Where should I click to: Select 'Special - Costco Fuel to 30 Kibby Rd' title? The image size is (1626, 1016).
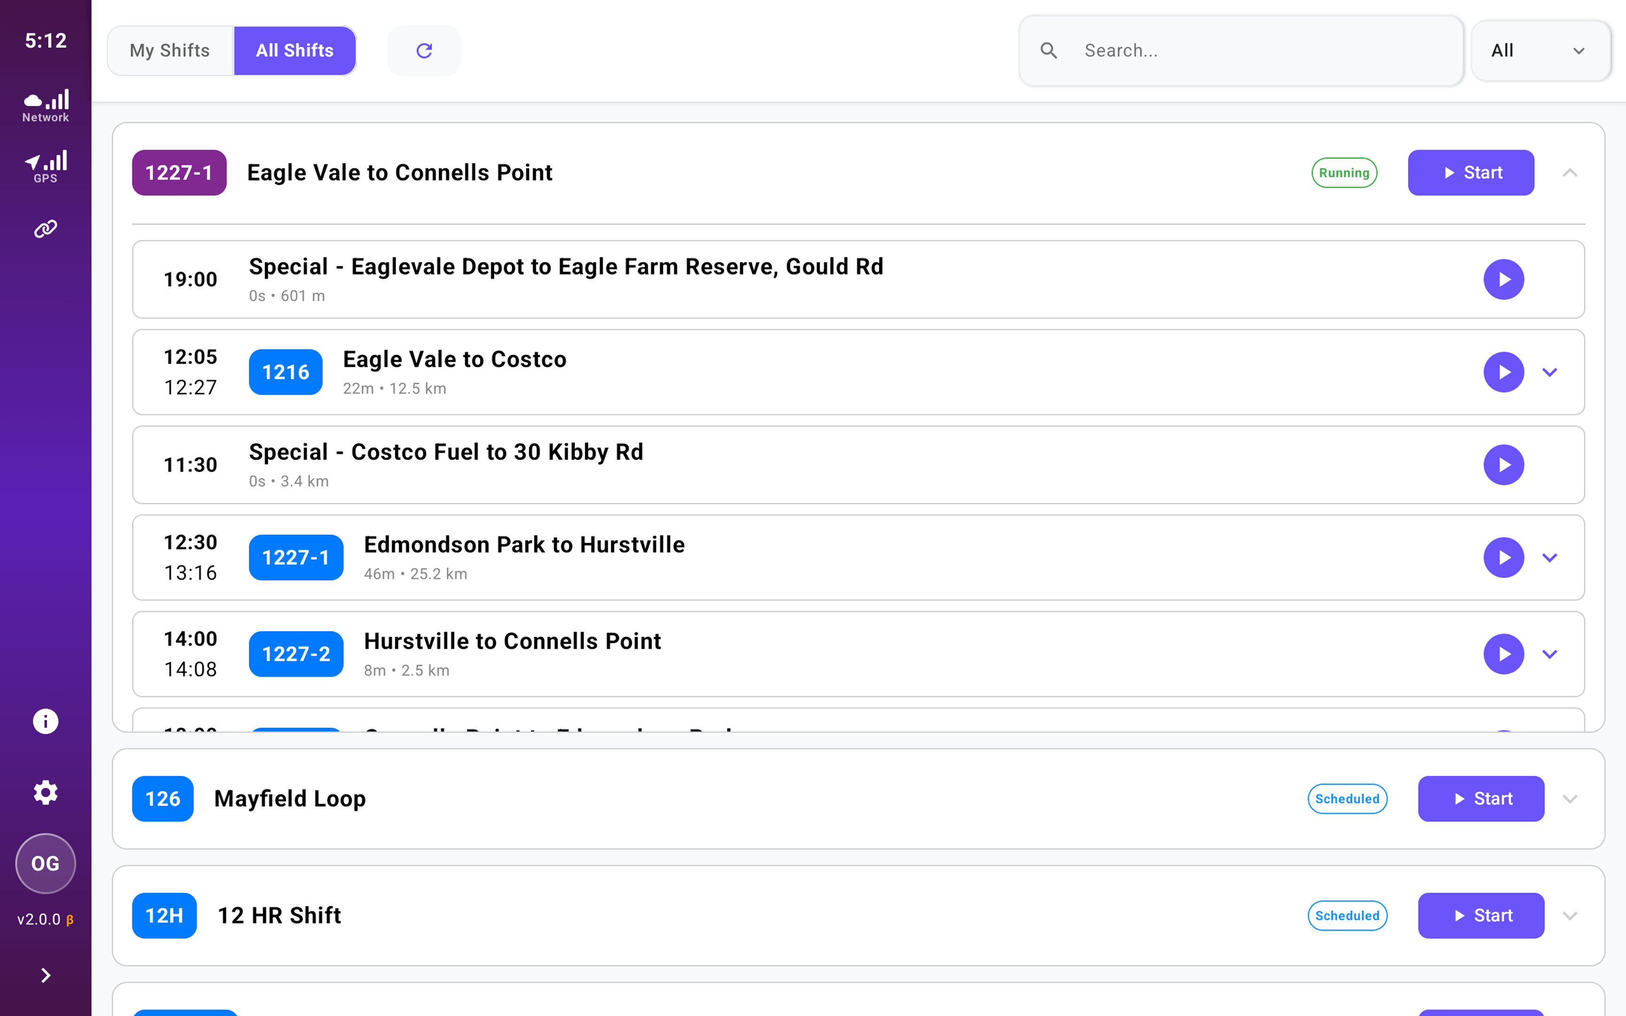[x=446, y=452]
